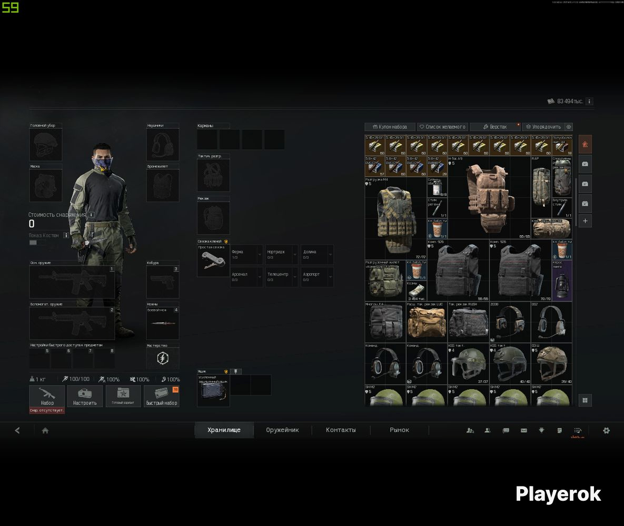Screen dimensions: 624x526
Task: Click the pin icon beside Ящик label
Action: coord(235,371)
